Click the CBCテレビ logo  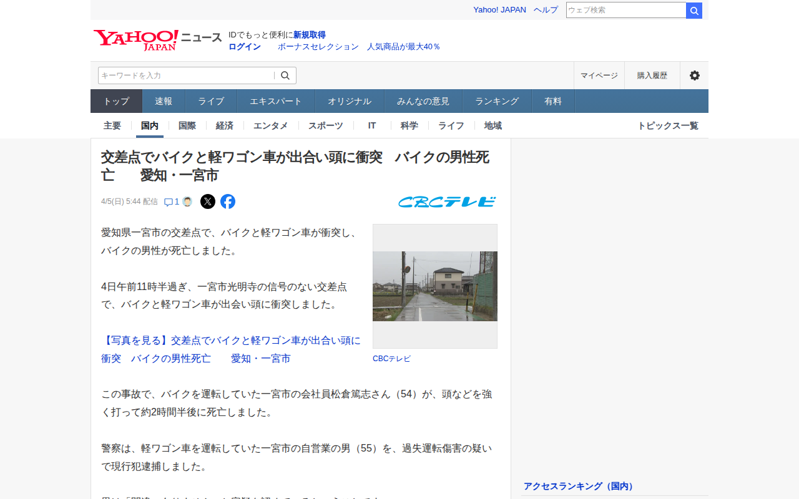[447, 201]
